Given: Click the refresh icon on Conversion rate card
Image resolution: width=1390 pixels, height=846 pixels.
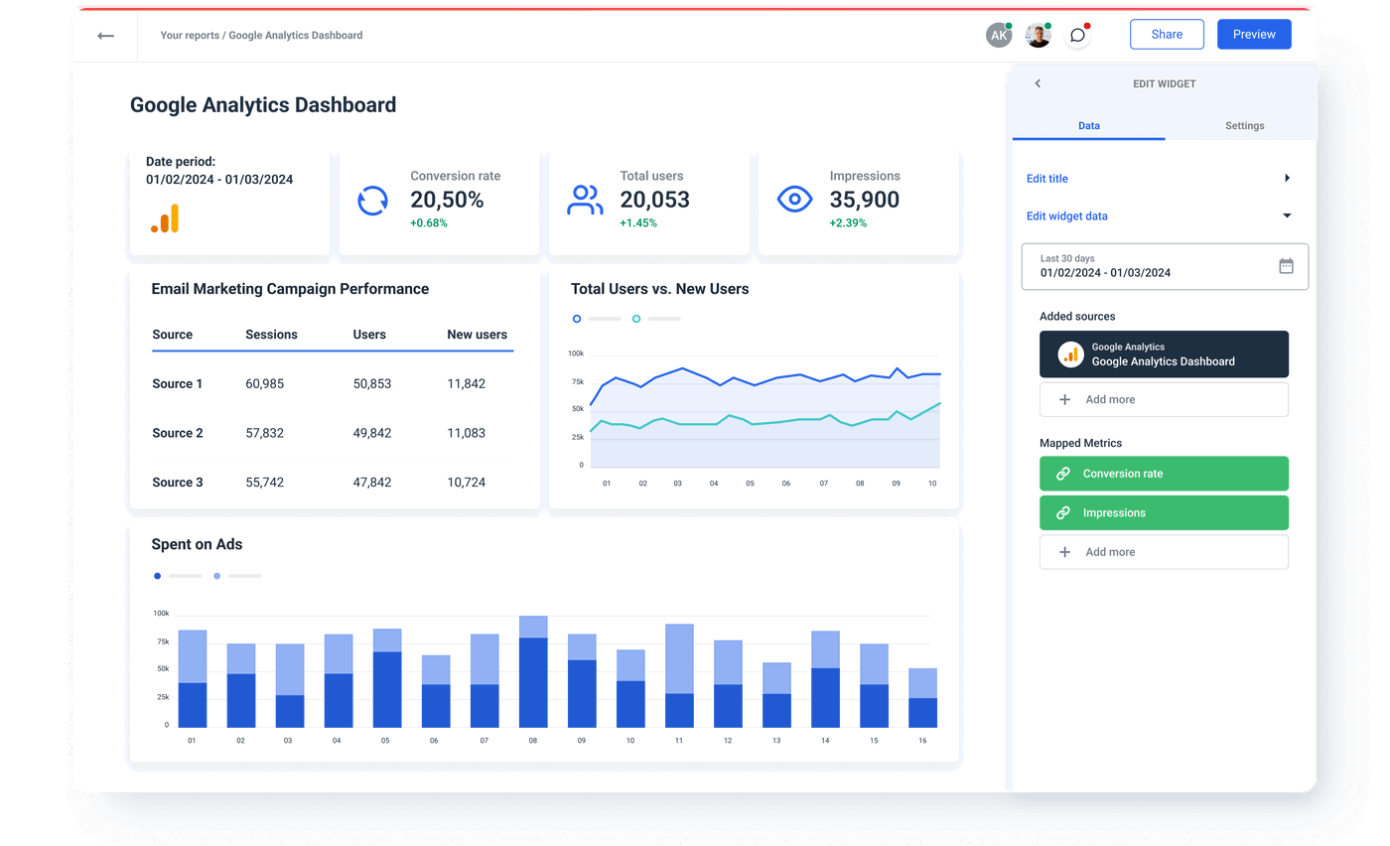Looking at the screenshot, I should point(372,200).
